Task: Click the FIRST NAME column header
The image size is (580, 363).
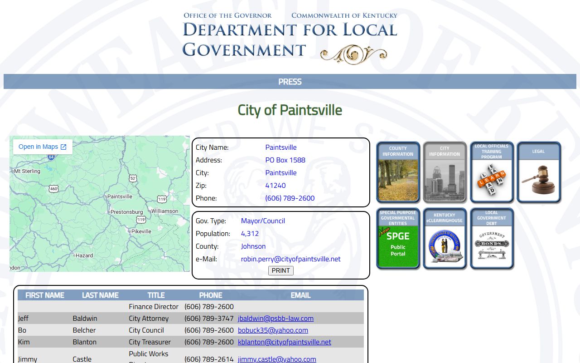Action: [x=45, y=295]
